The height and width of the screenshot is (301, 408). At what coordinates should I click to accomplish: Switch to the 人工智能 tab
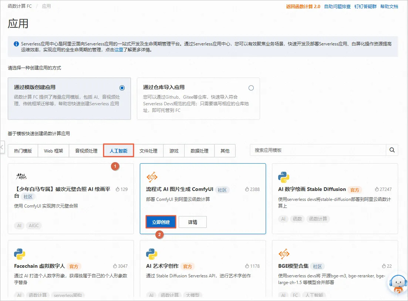coord(118,151)
